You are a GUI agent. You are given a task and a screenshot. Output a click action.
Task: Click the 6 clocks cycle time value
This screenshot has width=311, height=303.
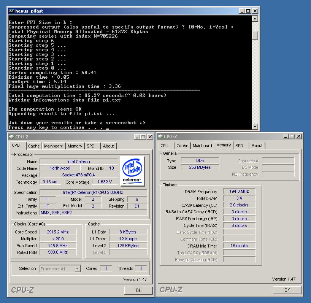(x=240, y=225)
